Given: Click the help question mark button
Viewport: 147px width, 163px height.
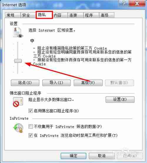Looking at the screenshot, I should [123, 4].
